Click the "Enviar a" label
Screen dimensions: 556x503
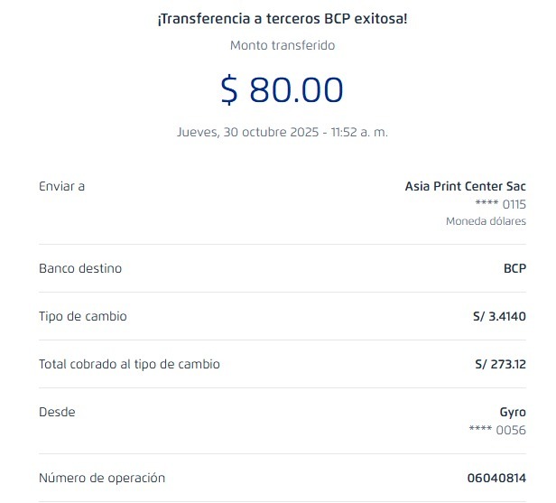click(x=61, y=186)
